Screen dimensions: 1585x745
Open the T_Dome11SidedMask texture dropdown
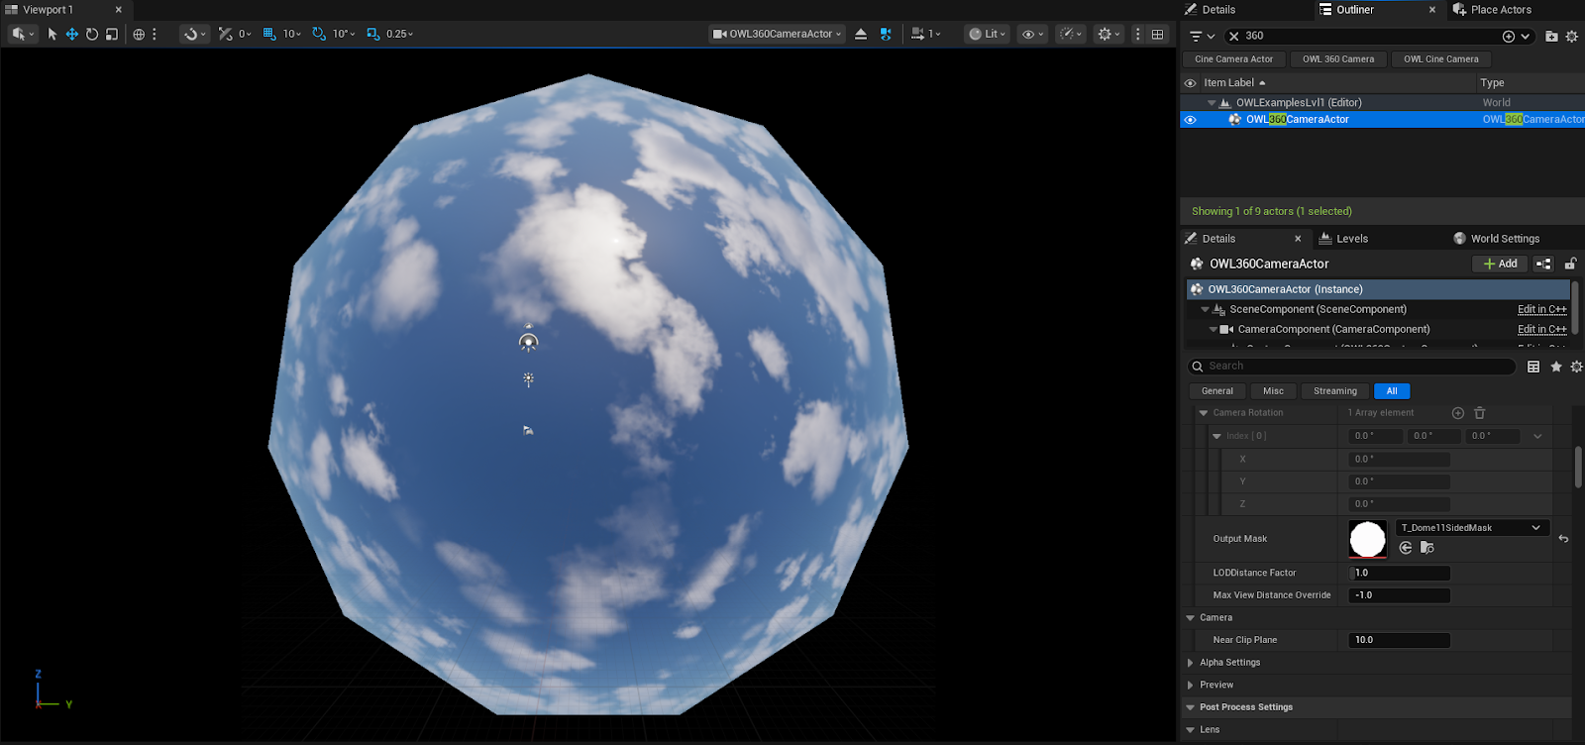pos(1472,528)
